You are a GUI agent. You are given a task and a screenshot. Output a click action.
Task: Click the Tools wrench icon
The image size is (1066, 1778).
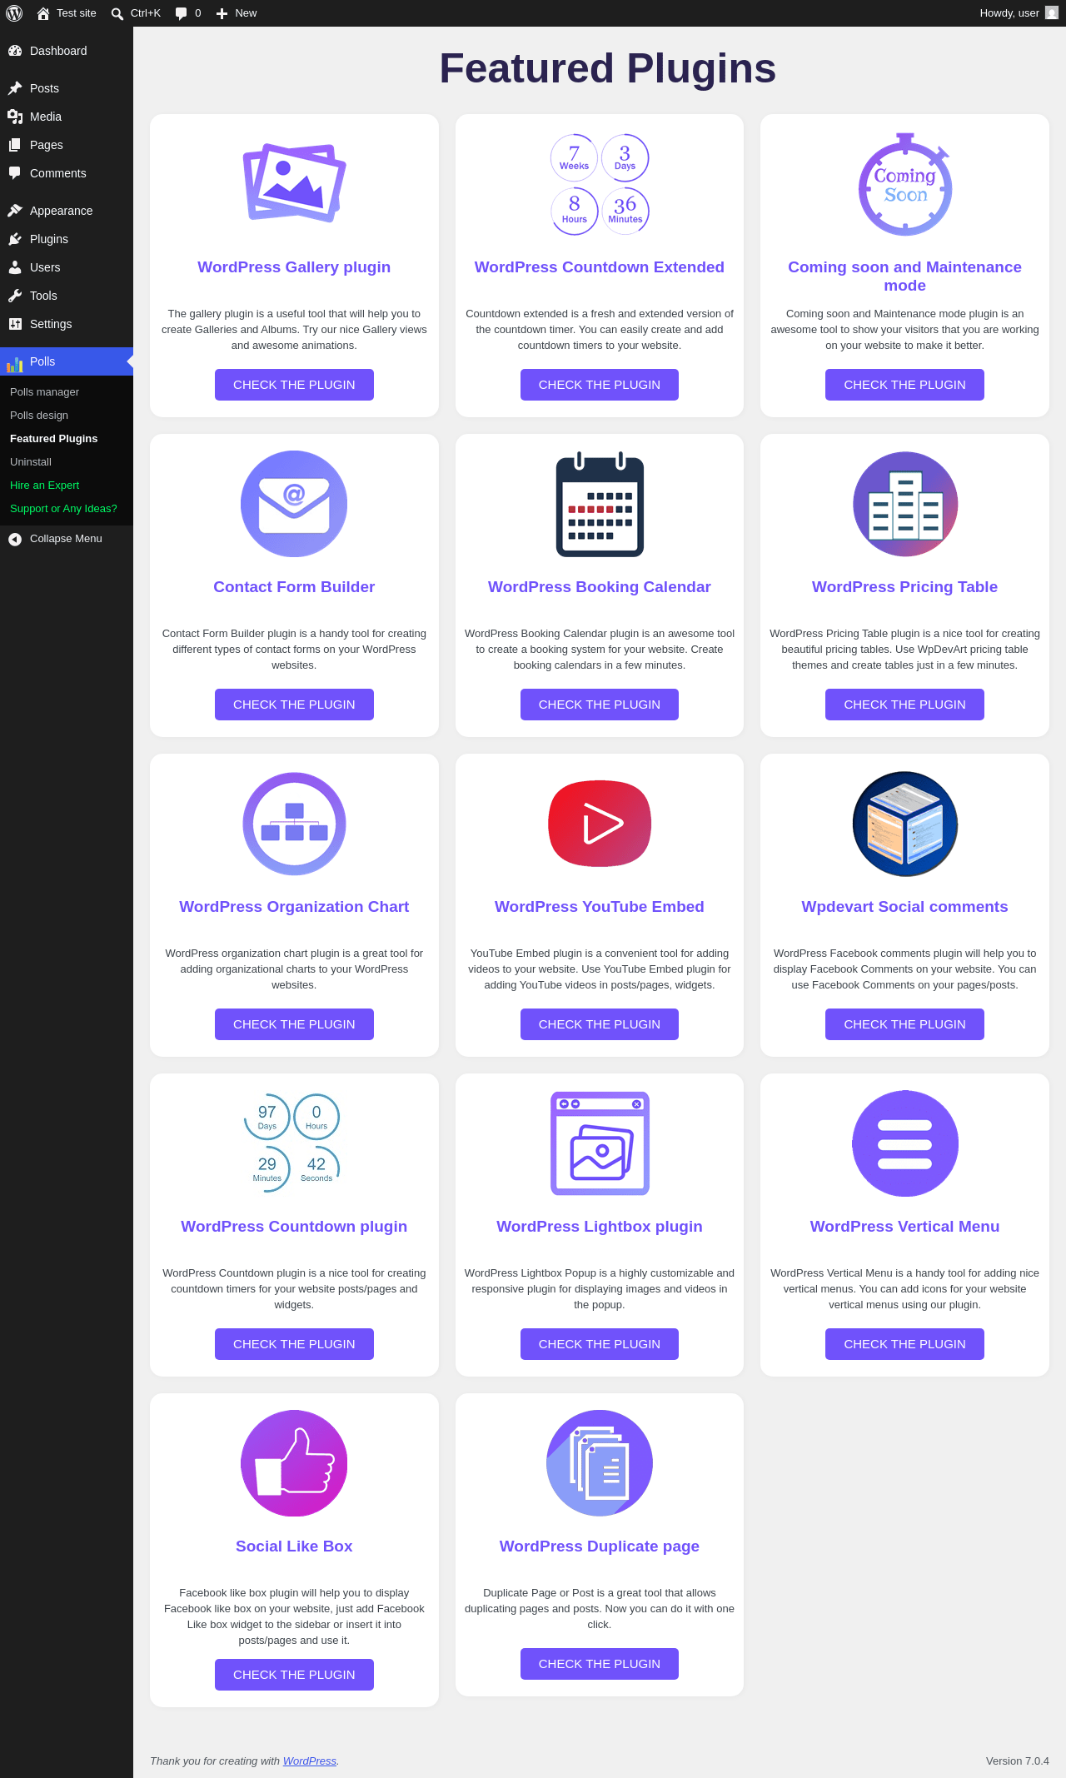[15, 296]
